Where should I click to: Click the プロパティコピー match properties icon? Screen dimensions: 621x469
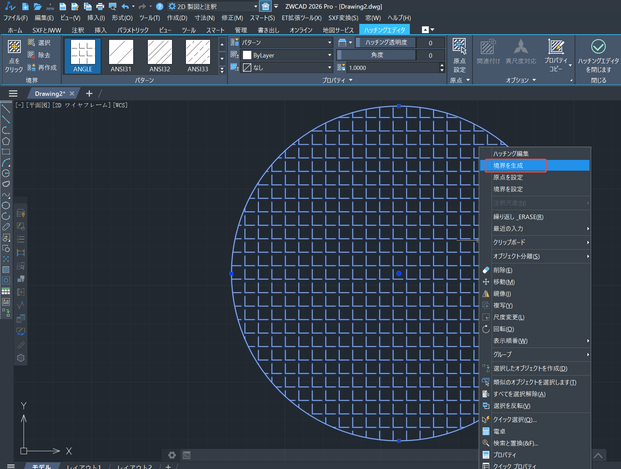point(556,47)
